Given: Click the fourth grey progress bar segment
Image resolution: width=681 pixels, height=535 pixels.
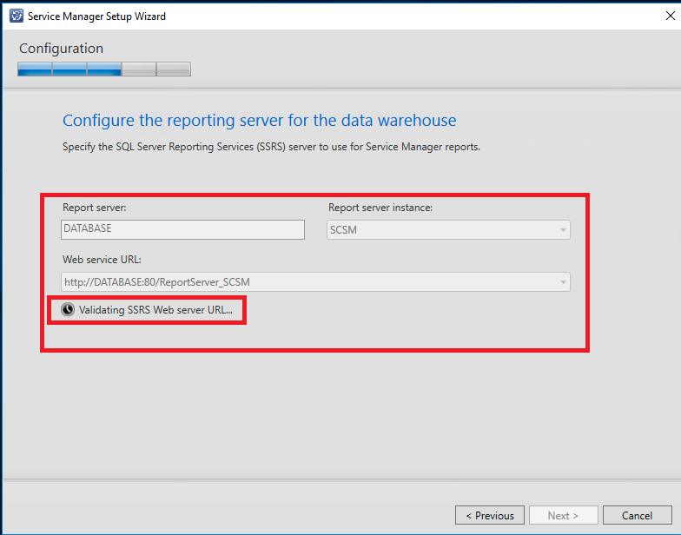Looking at the screenshot, I should pyautogui.click(x=139, y=69).
